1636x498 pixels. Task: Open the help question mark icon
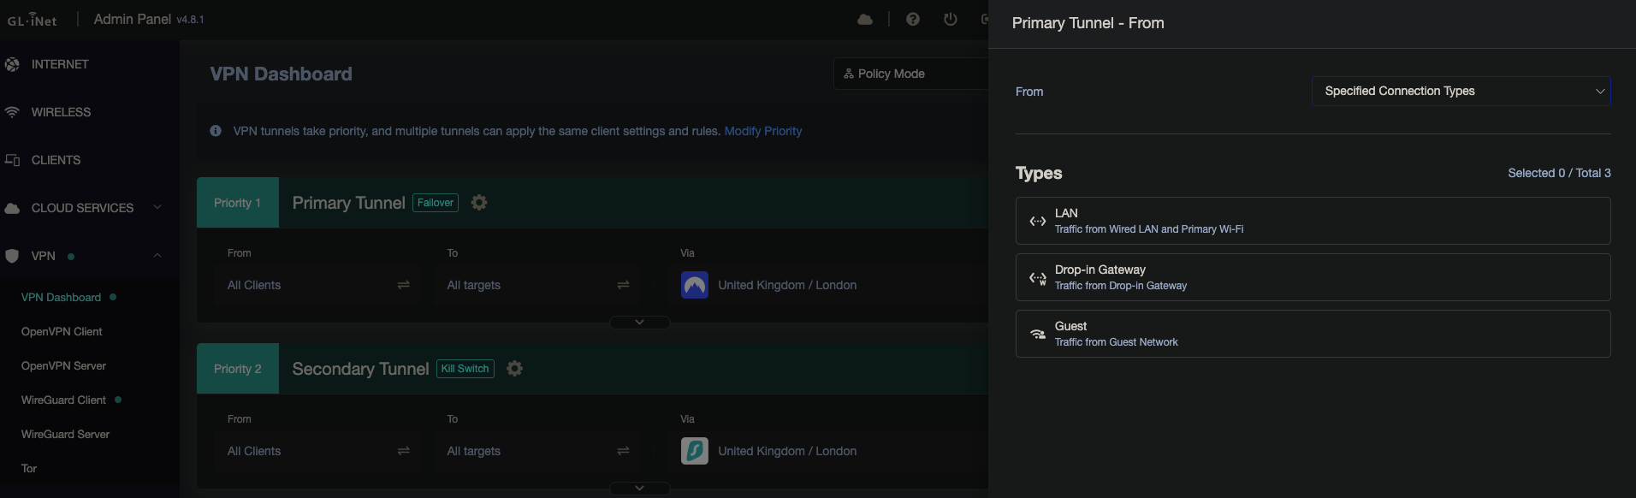[x=913, y=19]
